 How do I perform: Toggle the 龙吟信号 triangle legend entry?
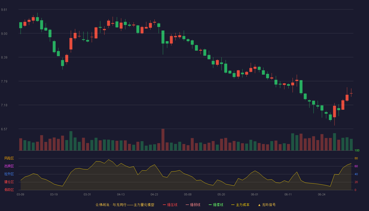(267, 205)
